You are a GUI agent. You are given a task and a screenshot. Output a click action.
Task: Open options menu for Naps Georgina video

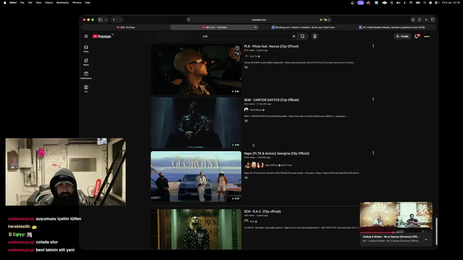[373, 153]
